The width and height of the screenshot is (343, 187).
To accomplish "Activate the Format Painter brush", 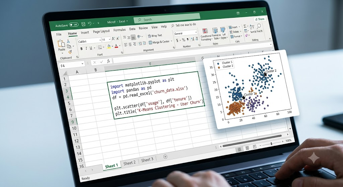I will [70, 52].
